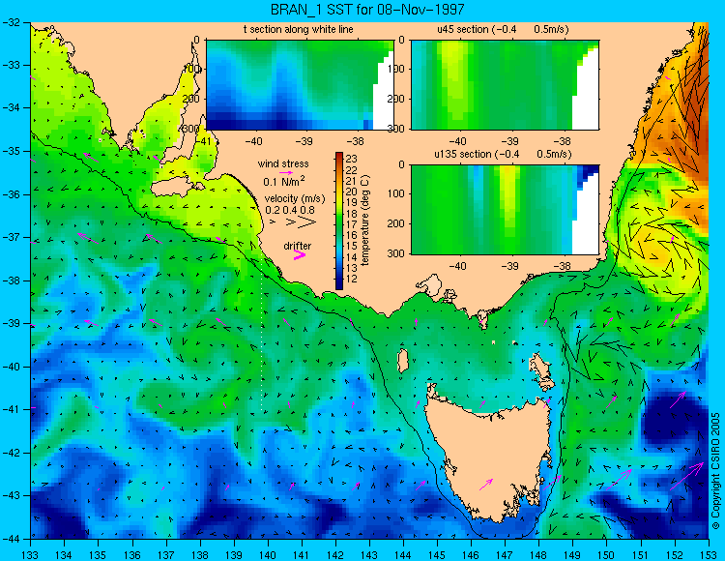Click the temperature color bar legend
Image resolution: width=725 pixels, height=561 pixels.
click(x=339, y=221)
